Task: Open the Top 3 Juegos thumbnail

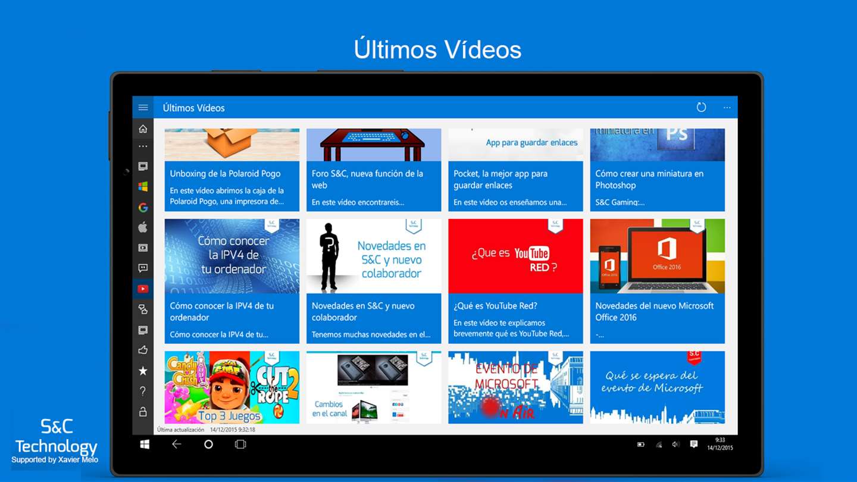Action: click(x=232, y=387)
